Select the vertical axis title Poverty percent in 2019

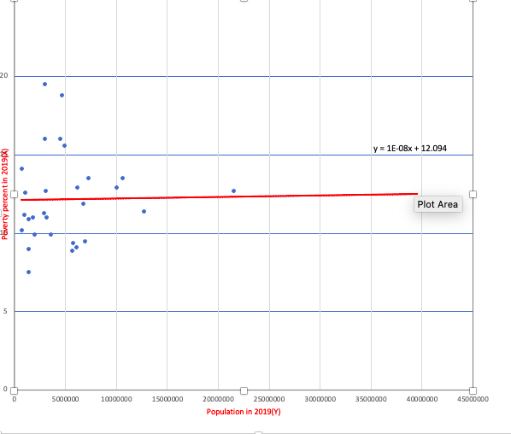coord(4,194)
